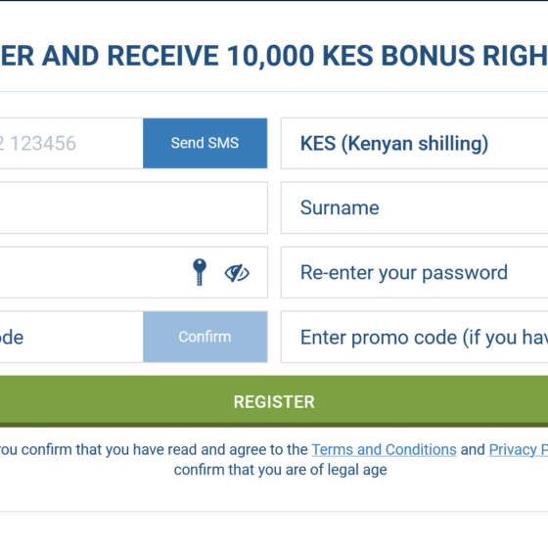The image size is (548, 548).
Task: Click the word 'and' between the two policy links
Action: pos(473,449)
